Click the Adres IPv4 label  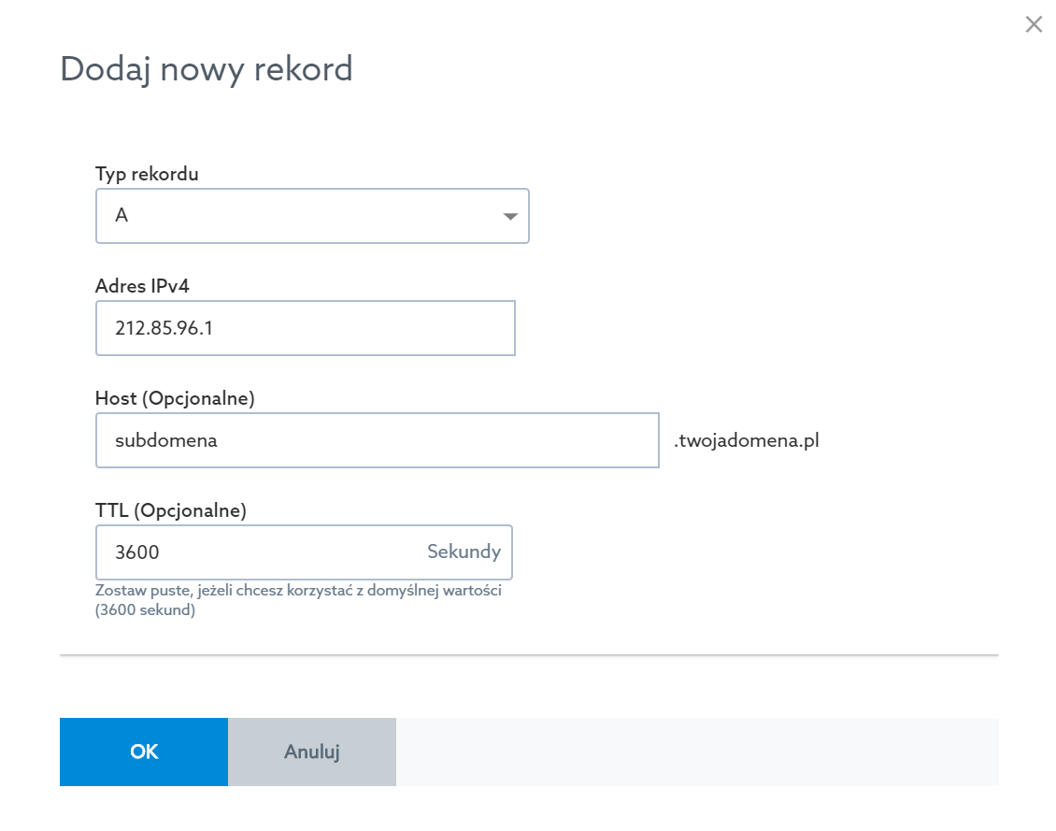point(142,286)
